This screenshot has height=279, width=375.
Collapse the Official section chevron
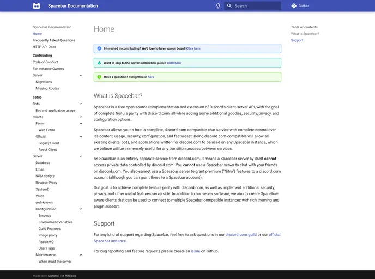click(81, 137)
